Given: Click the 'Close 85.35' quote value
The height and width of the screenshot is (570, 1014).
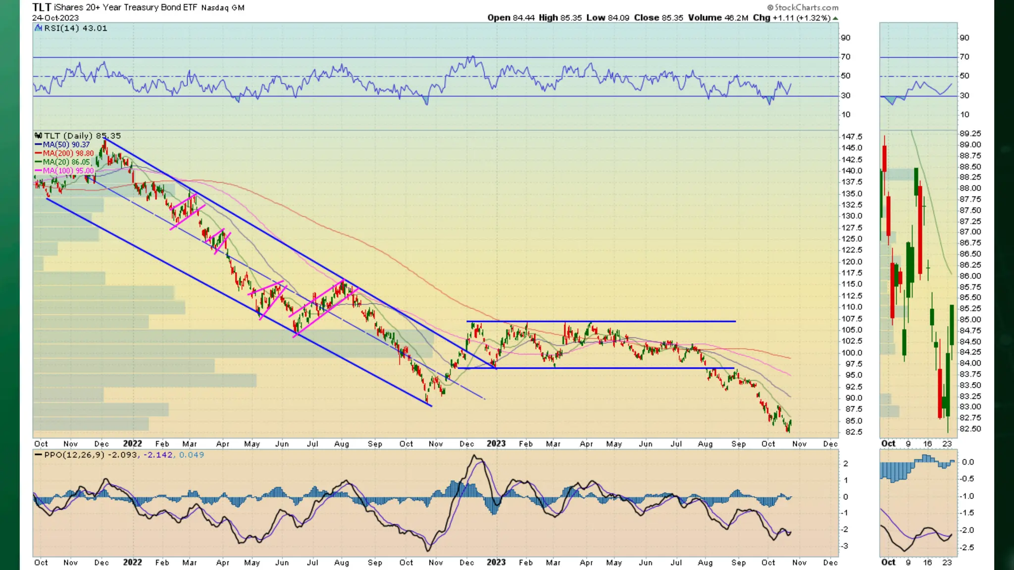Looking at the screenshot, I should point(659,18).
